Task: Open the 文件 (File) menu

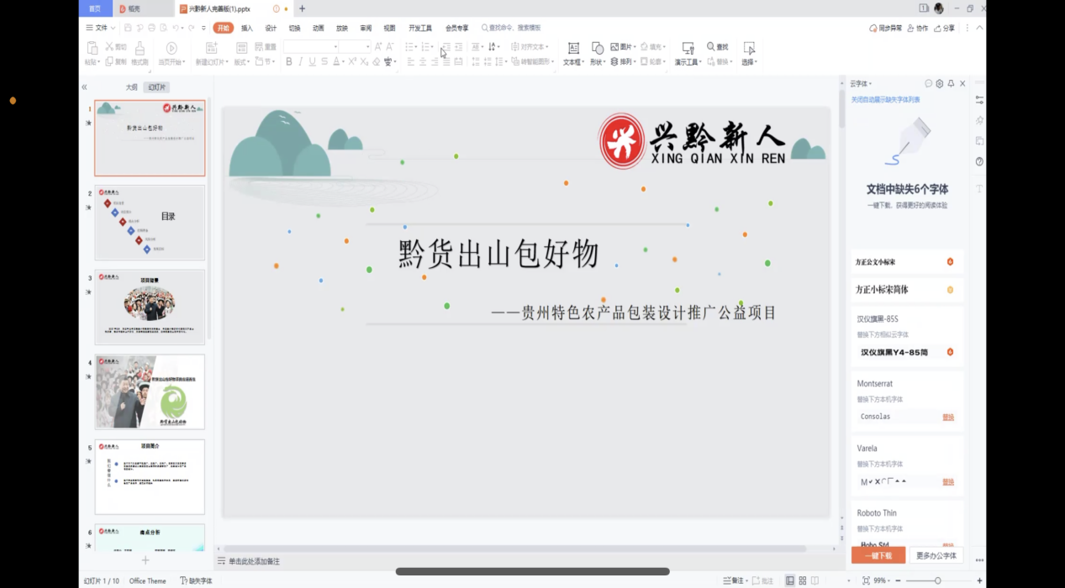Action: tap(100, 29)
